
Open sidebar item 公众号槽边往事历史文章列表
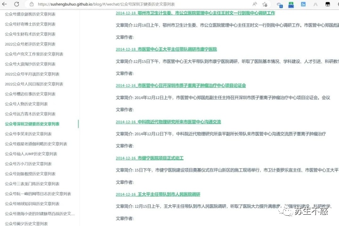point(30,94)
